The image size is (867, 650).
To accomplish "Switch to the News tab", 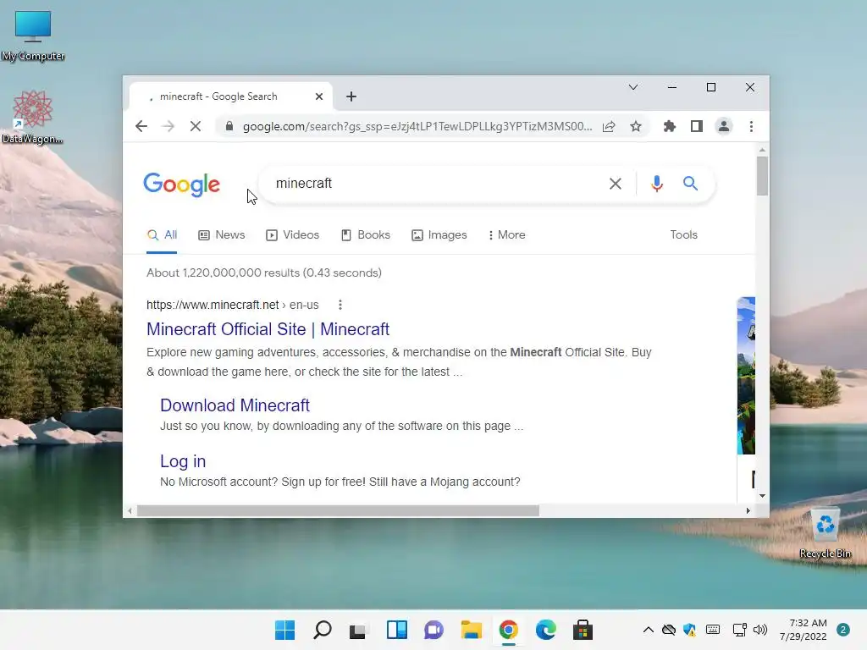I will click(222, 235).
